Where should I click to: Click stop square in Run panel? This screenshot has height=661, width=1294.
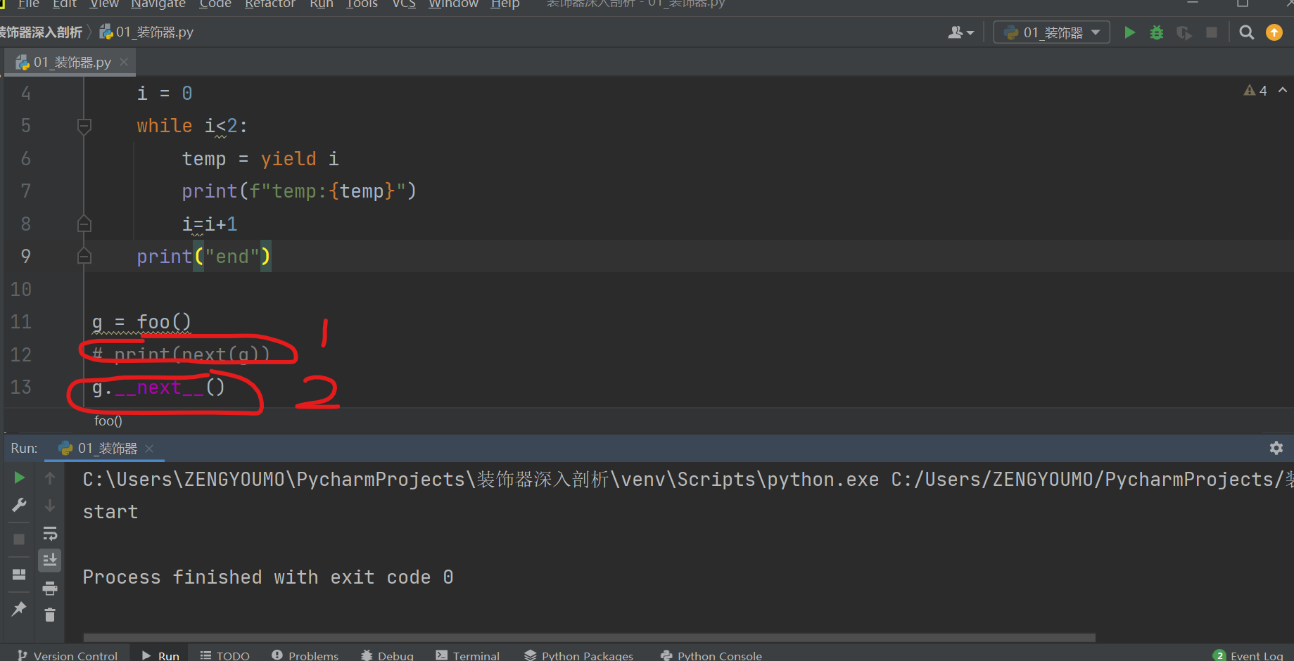[20, 539]
